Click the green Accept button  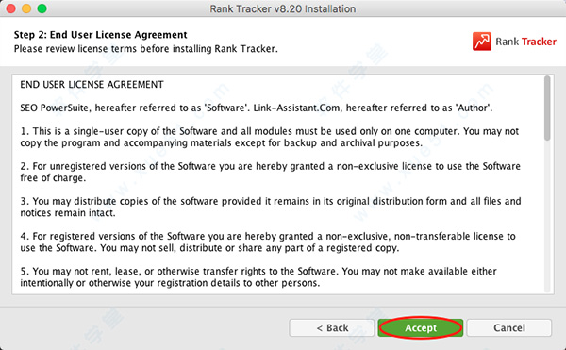[421, 327]
